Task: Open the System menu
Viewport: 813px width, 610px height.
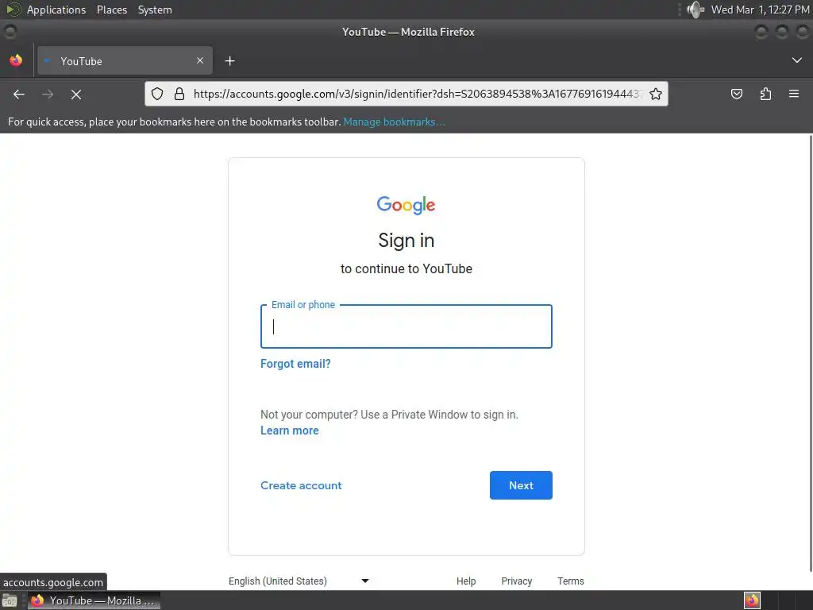Action: 155,10
